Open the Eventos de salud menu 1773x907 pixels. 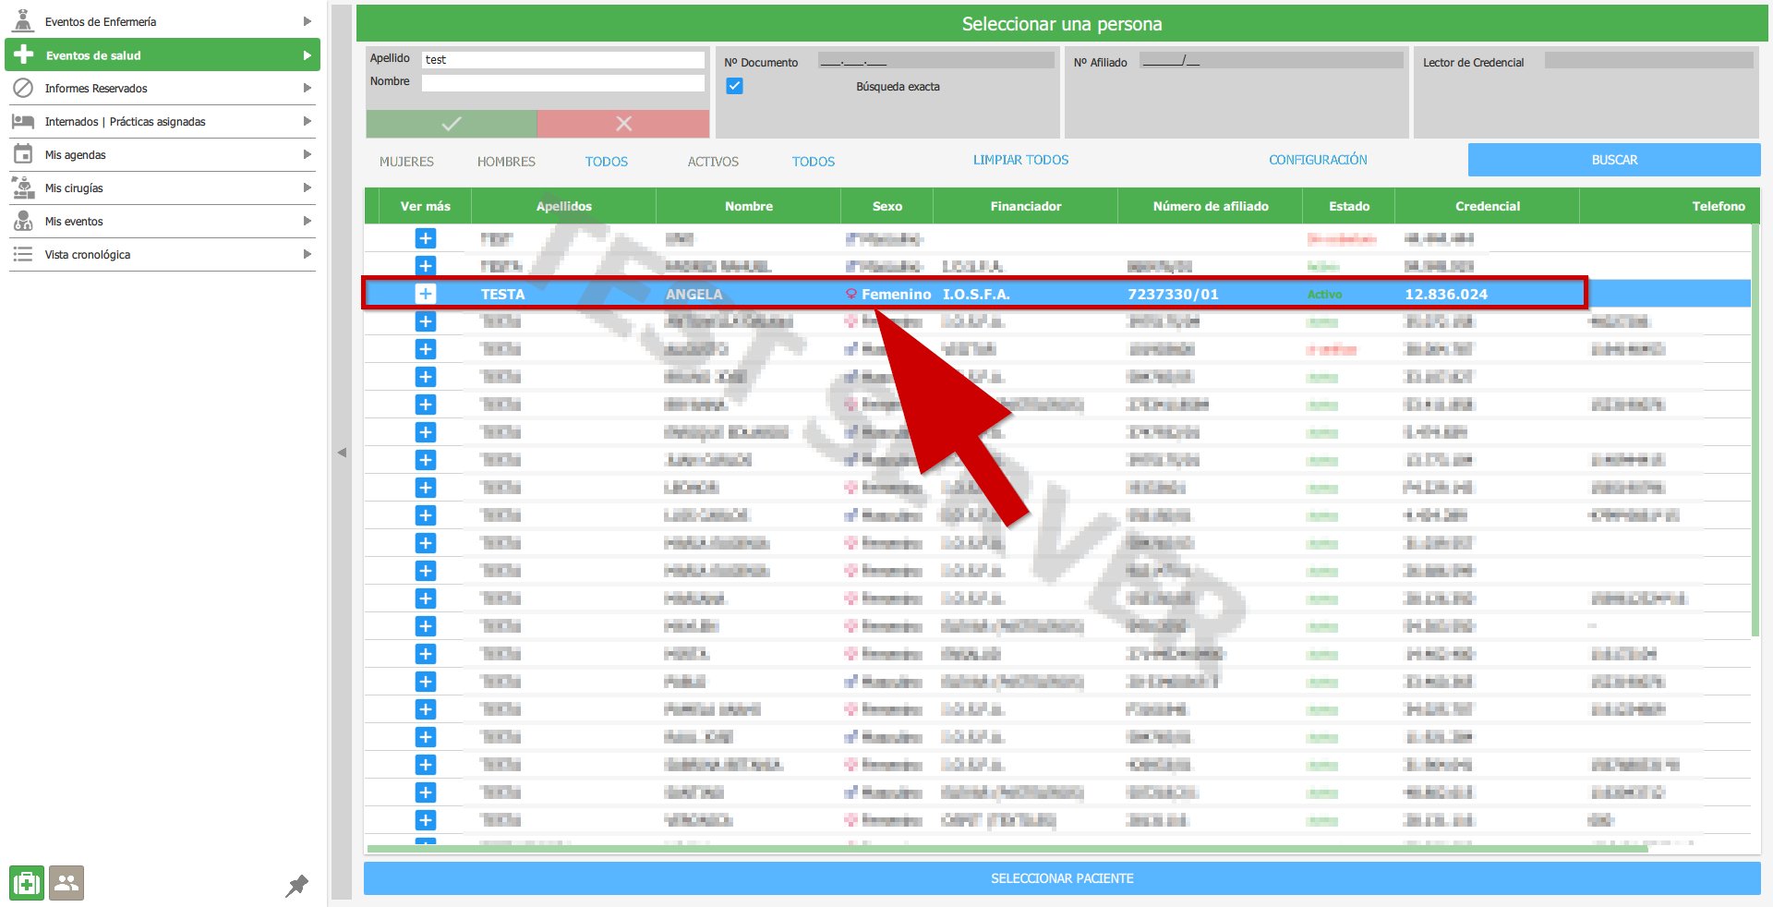pyautogui.click(x=162, y=55)
